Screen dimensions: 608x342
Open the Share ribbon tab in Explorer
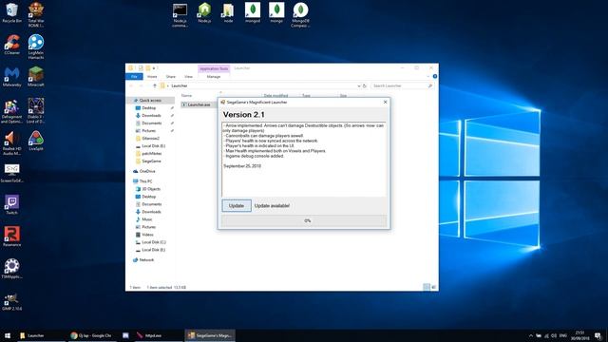click(x=171, y=76)
